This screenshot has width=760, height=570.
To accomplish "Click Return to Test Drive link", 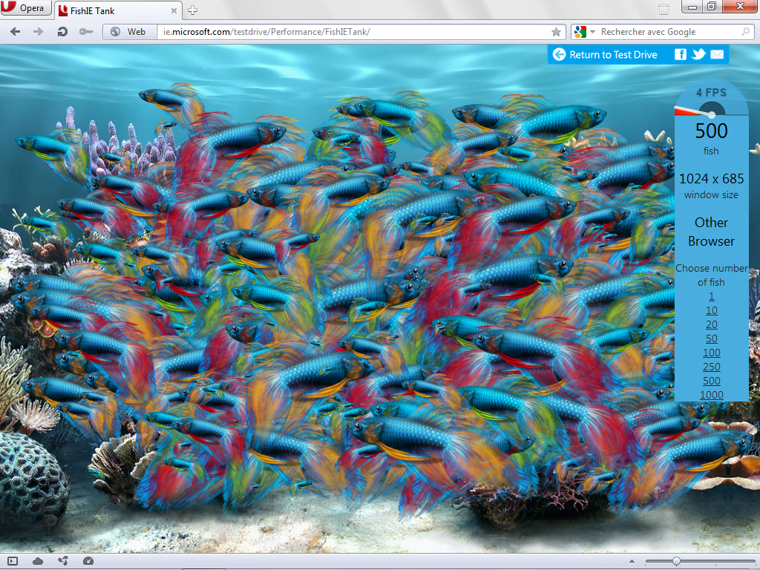I will tap(613, 55).
